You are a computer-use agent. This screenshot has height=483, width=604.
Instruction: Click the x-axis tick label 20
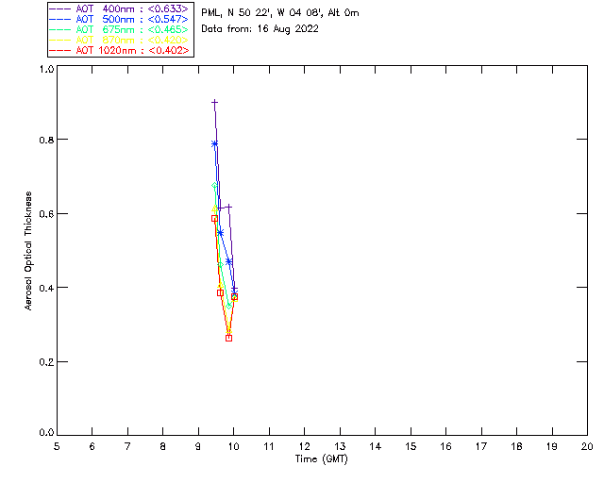[x=587, y=446]
